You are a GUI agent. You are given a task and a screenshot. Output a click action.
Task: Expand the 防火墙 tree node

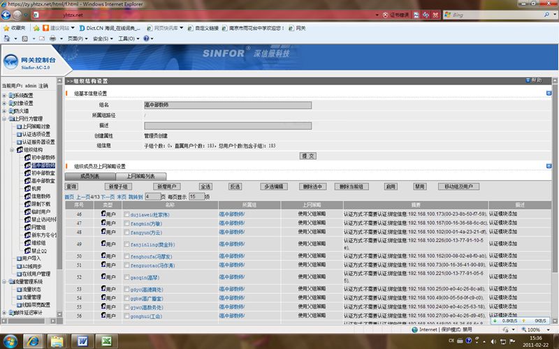click(x=4, y=110)
